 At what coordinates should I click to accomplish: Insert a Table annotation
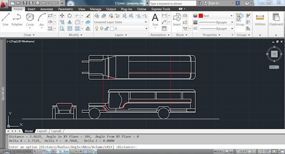pyautogui.click(x=164, y=29)
